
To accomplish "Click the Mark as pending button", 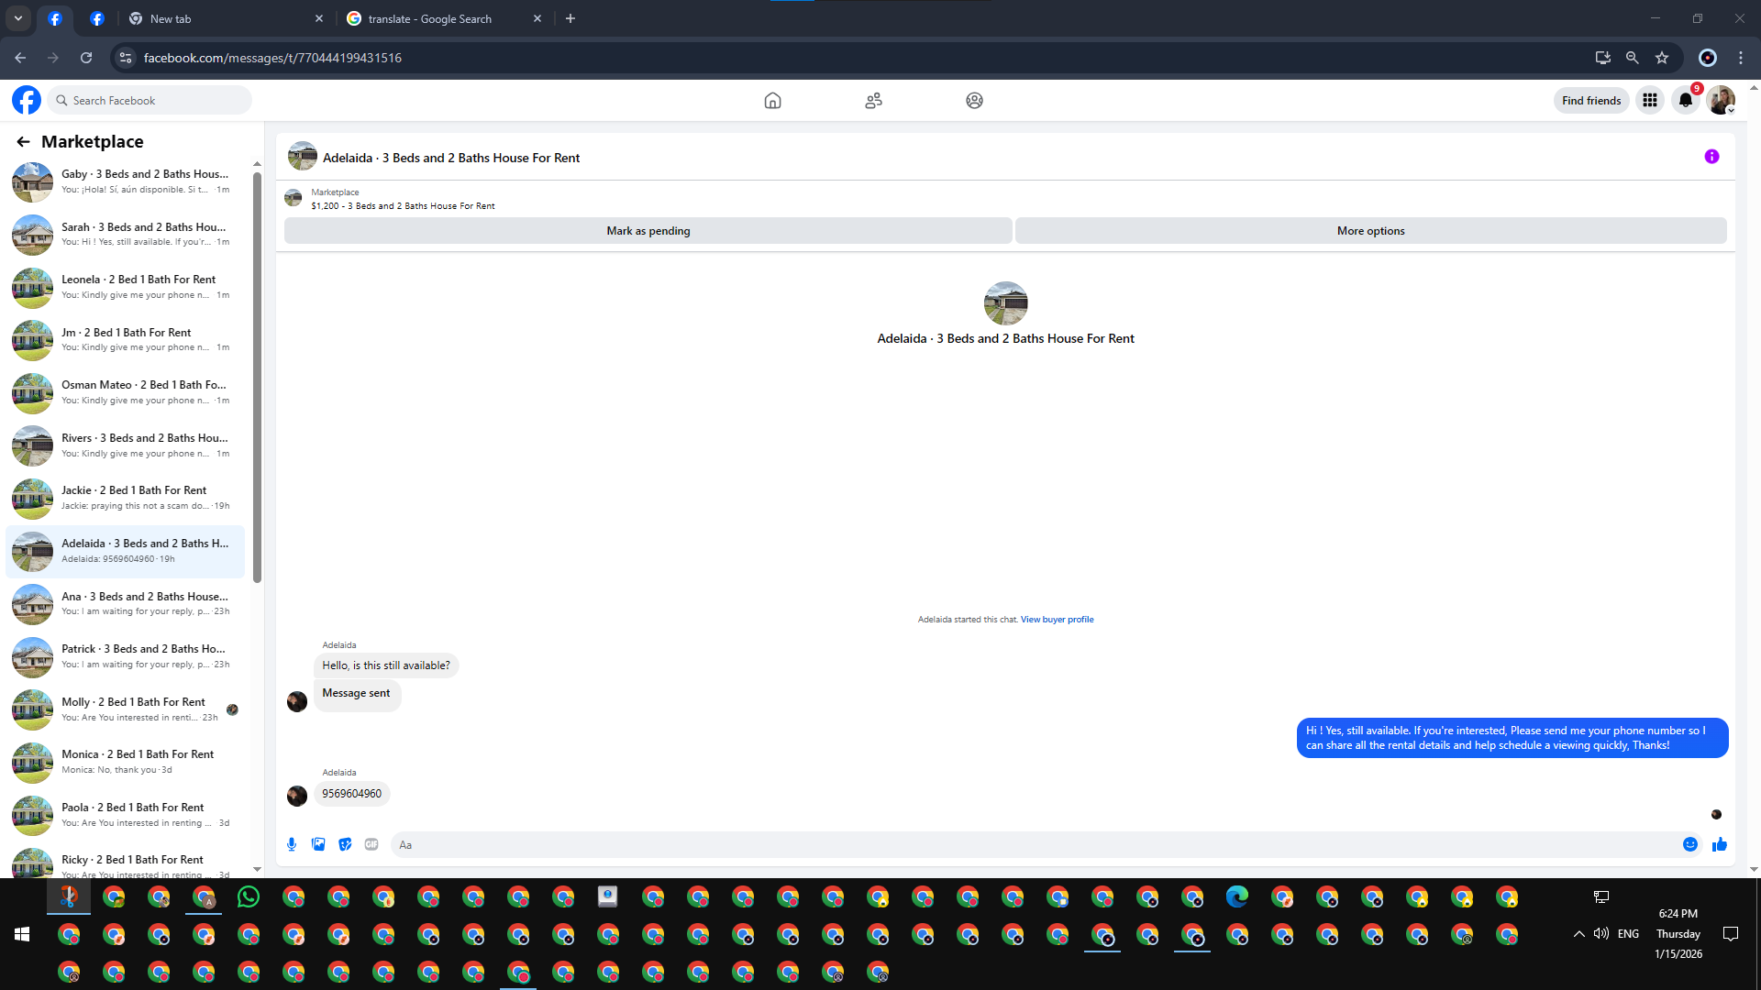I will tap(648, 231).
